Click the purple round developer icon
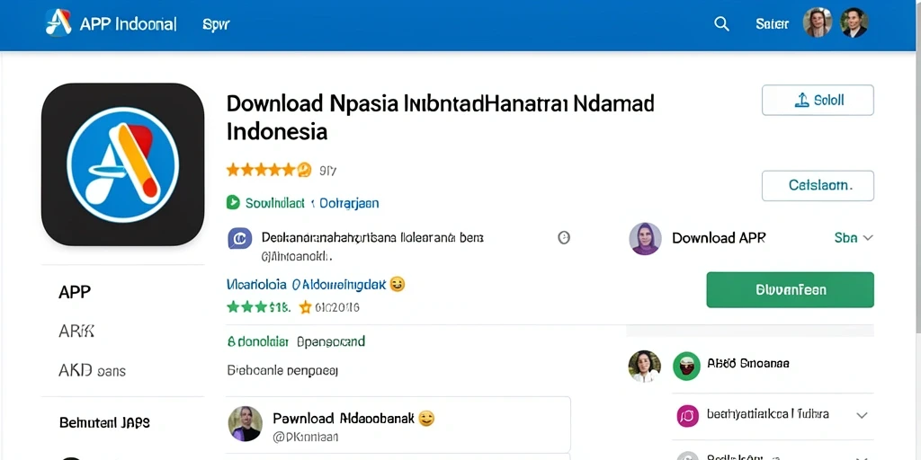This screenshot has width=921, height=460. (x=239, y=238)
